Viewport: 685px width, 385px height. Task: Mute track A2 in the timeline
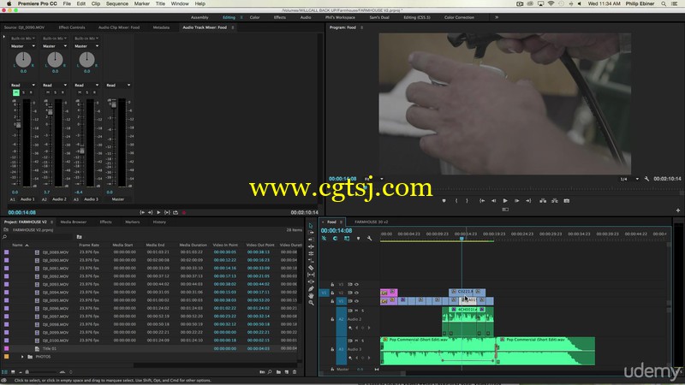(356, 311)
